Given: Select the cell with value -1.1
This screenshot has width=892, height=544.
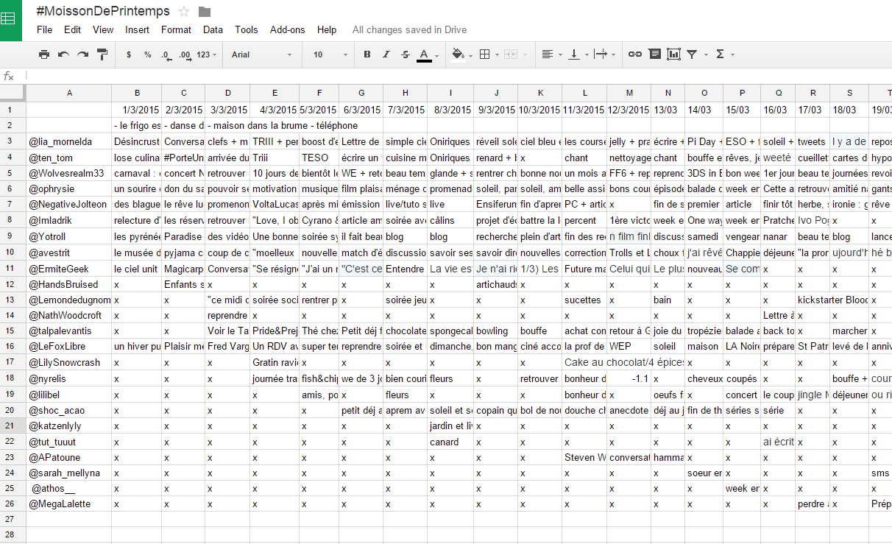Looking at the screenshot, I should pyautogui.click(x=629, y=378).
